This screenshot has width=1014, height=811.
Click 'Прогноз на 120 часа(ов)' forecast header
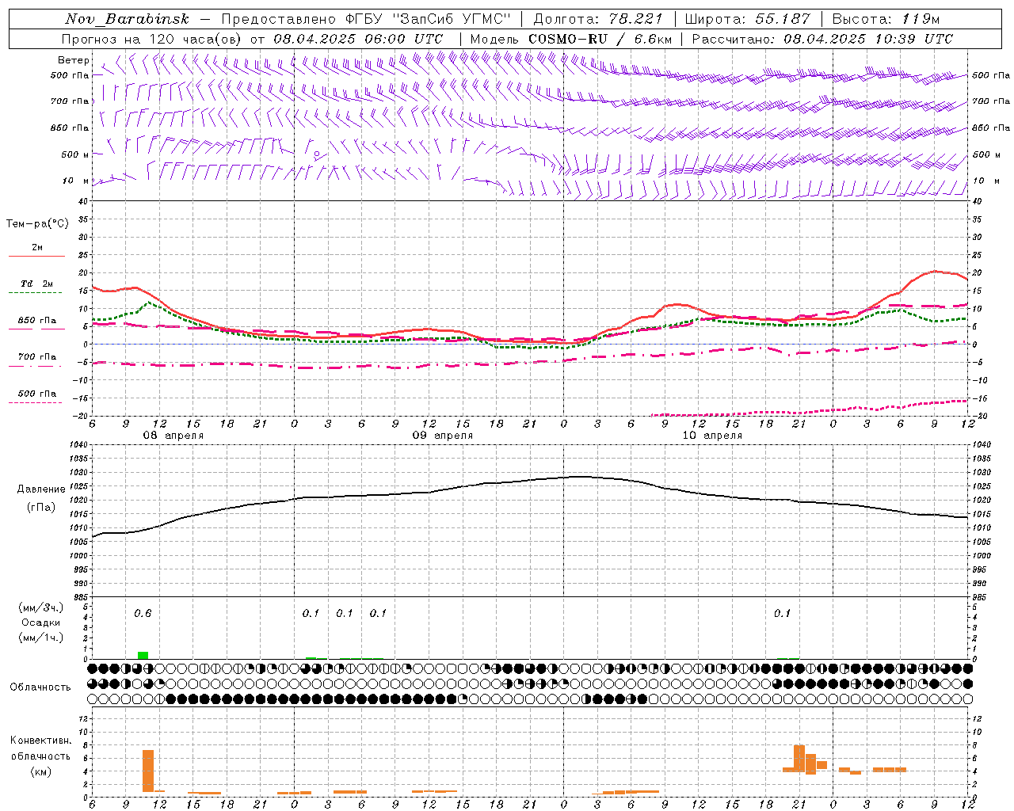[152, 39]
